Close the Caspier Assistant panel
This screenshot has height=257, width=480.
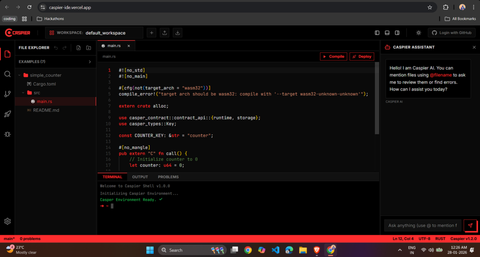474,47
